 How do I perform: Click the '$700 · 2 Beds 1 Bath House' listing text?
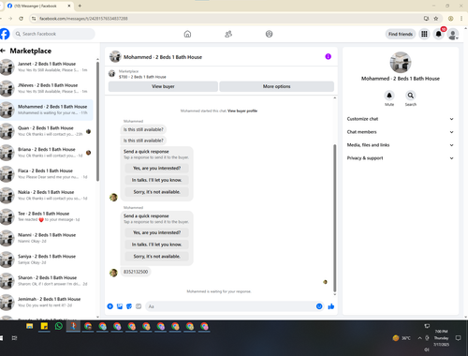pyautogui.click(x=142, y=77)
